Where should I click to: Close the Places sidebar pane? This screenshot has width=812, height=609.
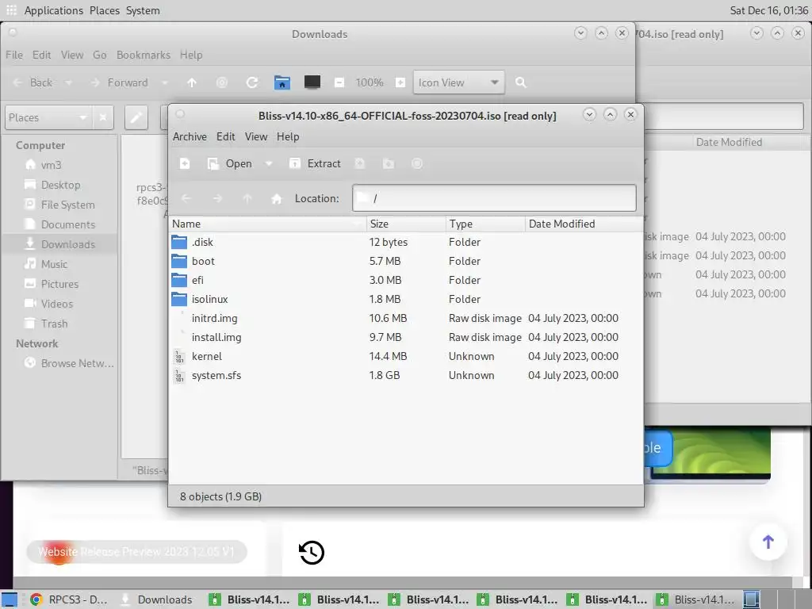coord(103,117)
